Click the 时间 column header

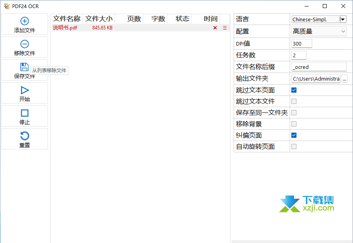(205, 19)
